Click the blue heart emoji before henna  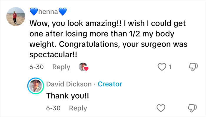point(34,11)
